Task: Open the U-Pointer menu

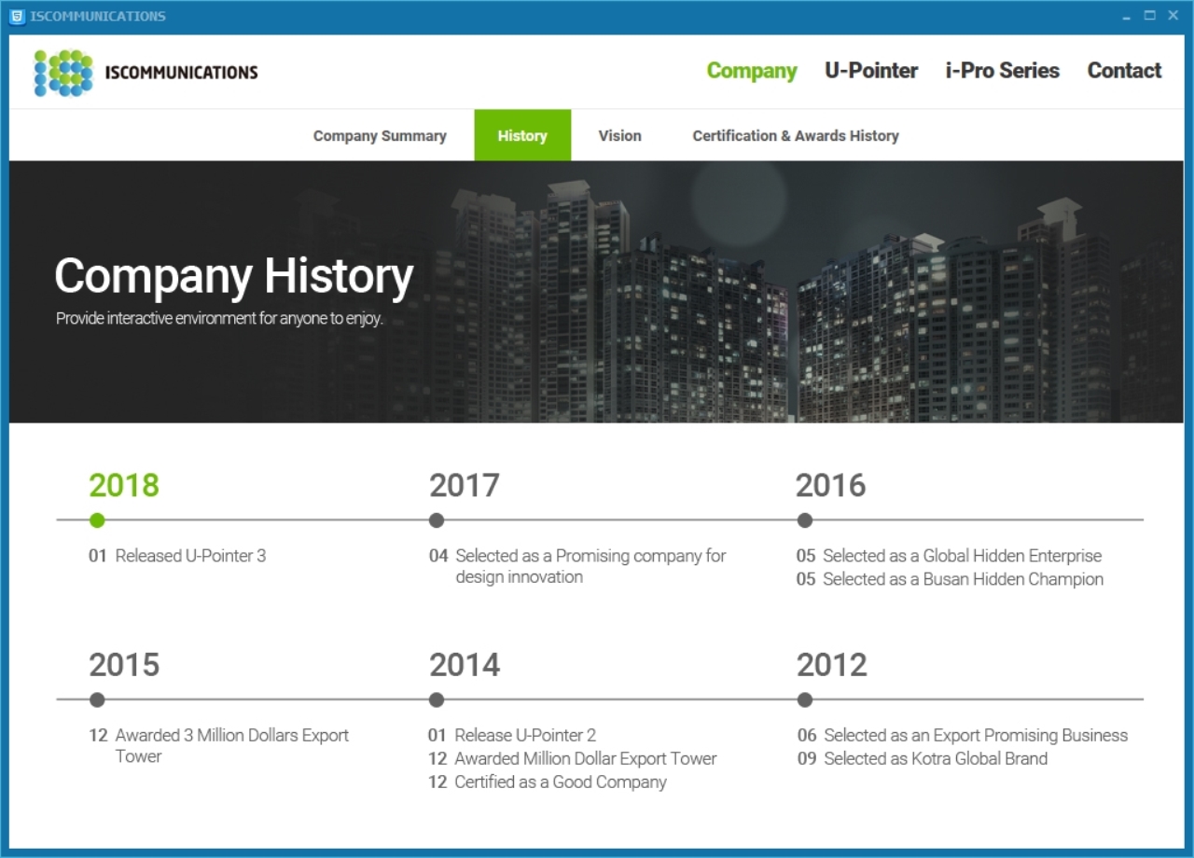Action: click(871, 71)
